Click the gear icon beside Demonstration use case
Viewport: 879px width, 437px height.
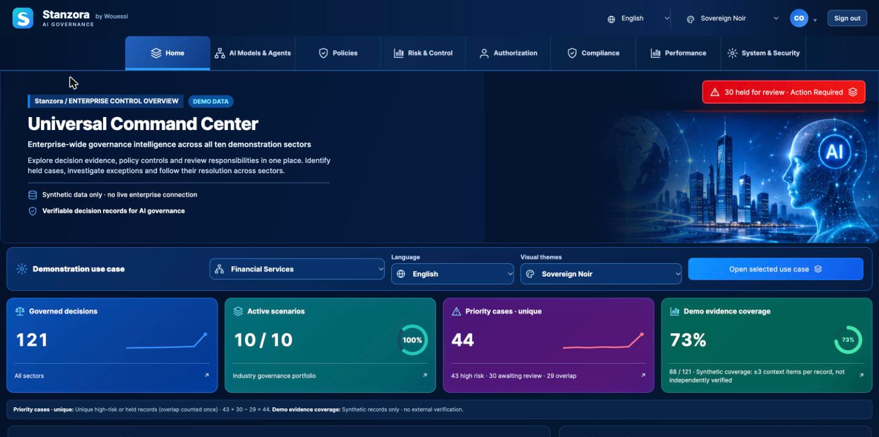tap(21, 269)
